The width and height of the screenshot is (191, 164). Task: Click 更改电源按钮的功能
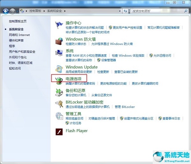coord(113,83)
